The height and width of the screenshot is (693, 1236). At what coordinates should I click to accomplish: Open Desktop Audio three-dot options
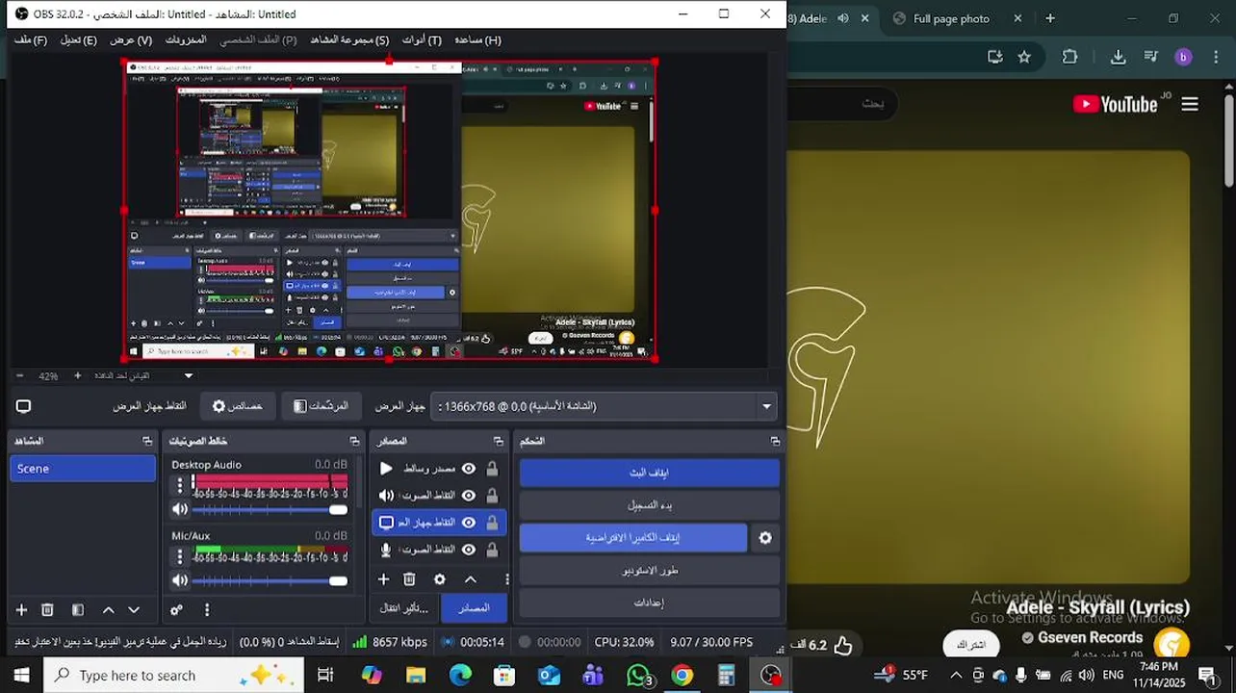pyautogui.click(x=179, y=485)
